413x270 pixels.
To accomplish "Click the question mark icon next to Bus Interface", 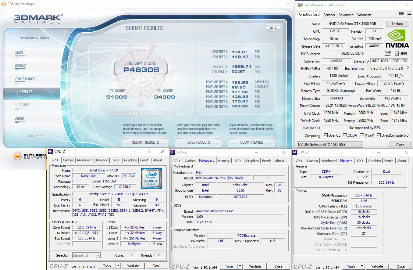I will coord(408,68).
